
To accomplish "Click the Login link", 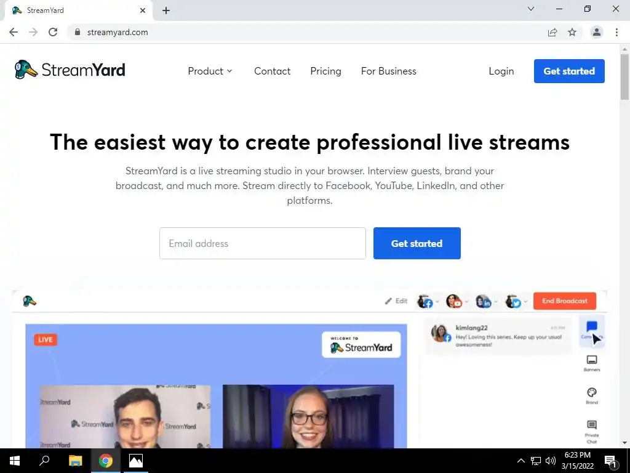I will (501, 71).
